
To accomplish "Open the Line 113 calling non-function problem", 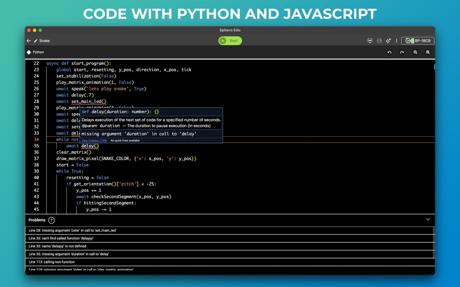I will coord(230,262).
